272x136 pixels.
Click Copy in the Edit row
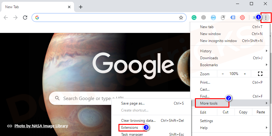click(243, 112)
